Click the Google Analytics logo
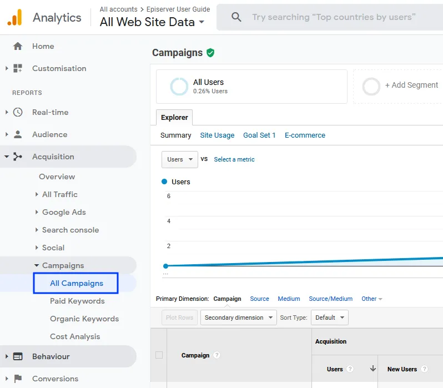 point(14,17)
